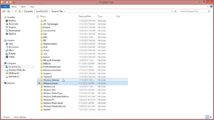
Task: Select the Pictures library
Action: point(12,54)
